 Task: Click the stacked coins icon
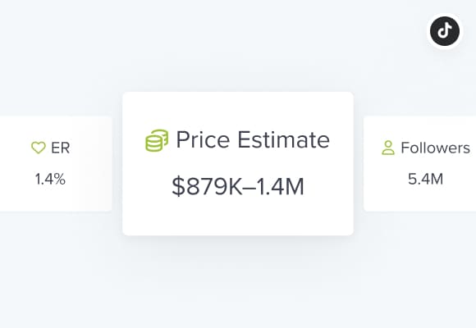click(157, 140)
